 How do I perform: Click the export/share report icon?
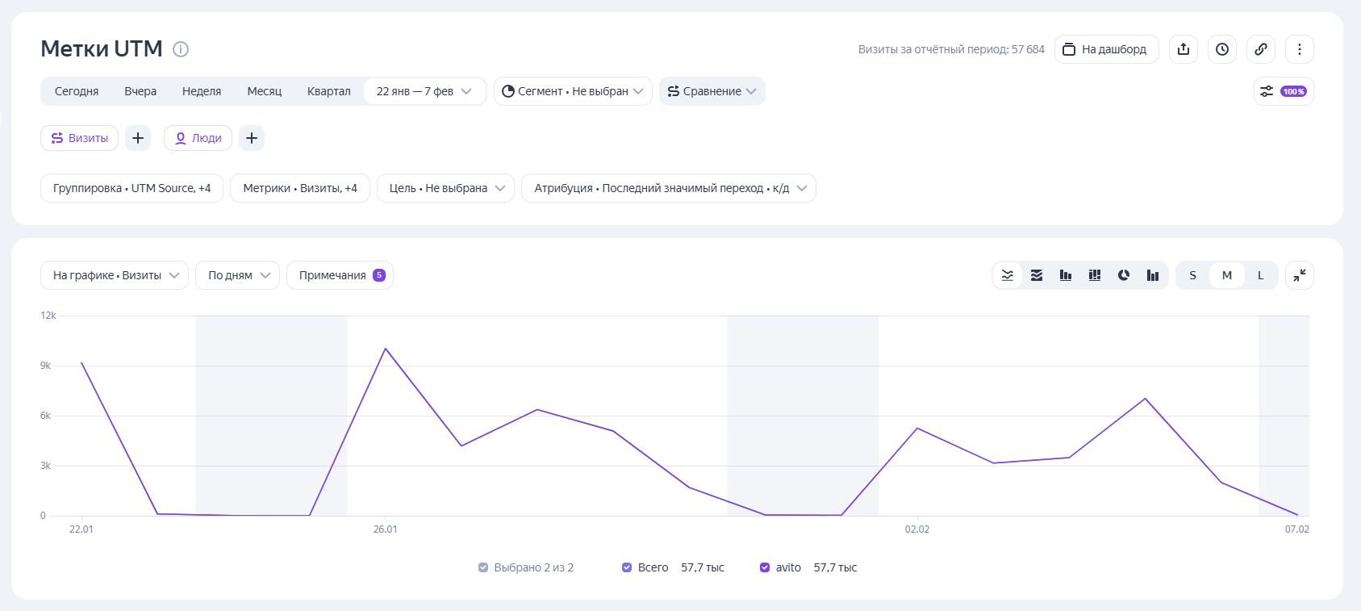1183,49
